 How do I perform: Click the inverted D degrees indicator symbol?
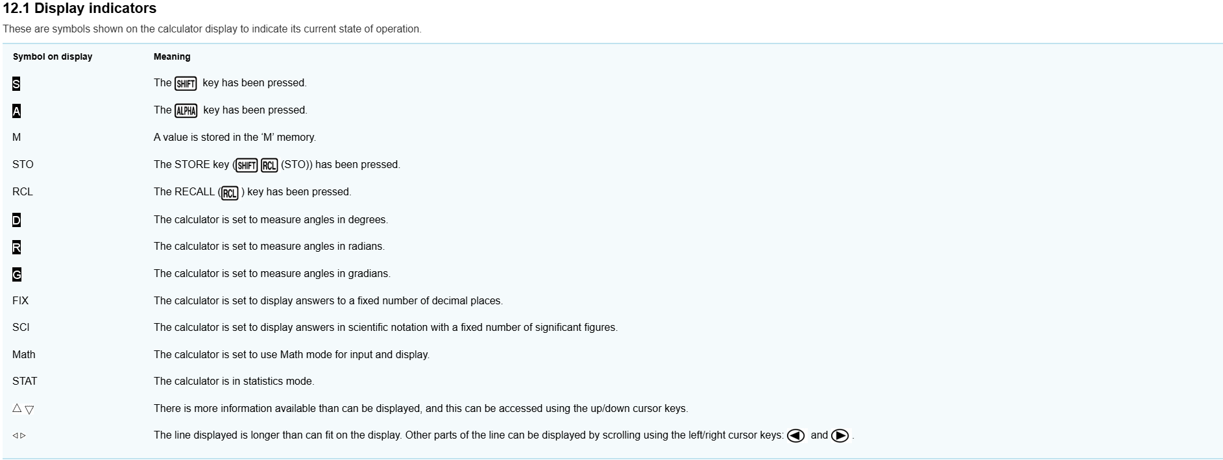coord(16,220)
